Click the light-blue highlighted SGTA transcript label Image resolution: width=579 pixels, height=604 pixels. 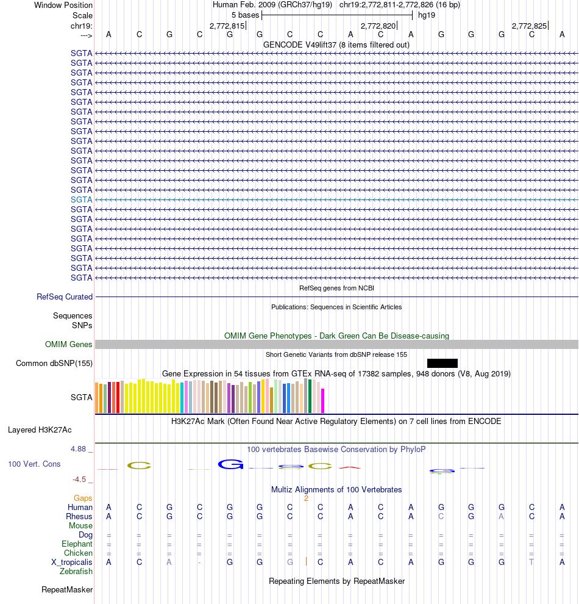click(x=82, y=200)
